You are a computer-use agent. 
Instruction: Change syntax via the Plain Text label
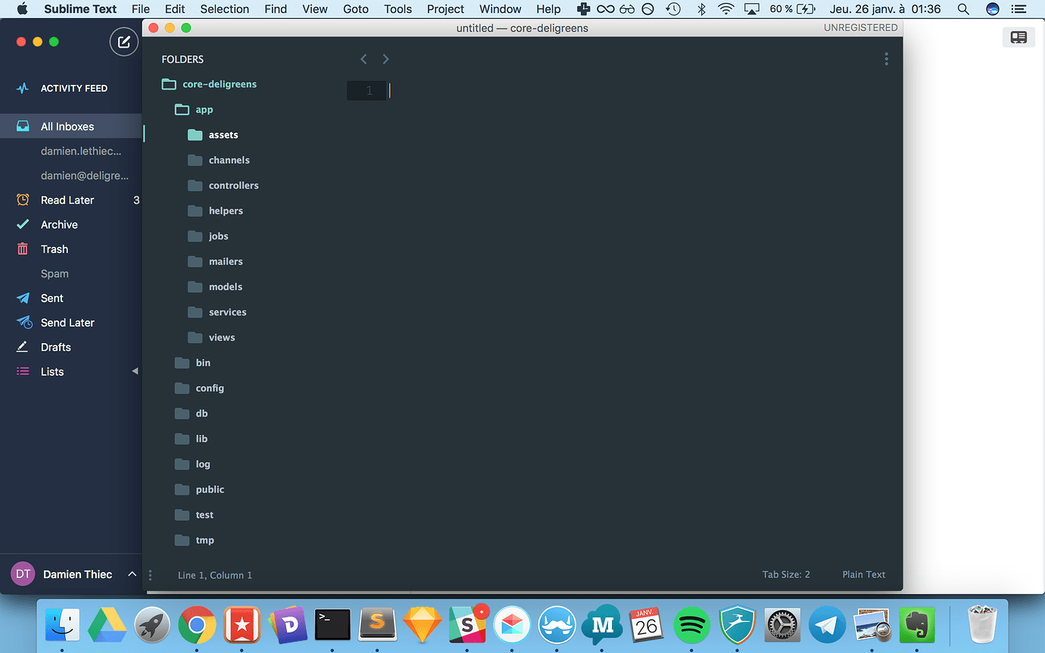[864, 574]
